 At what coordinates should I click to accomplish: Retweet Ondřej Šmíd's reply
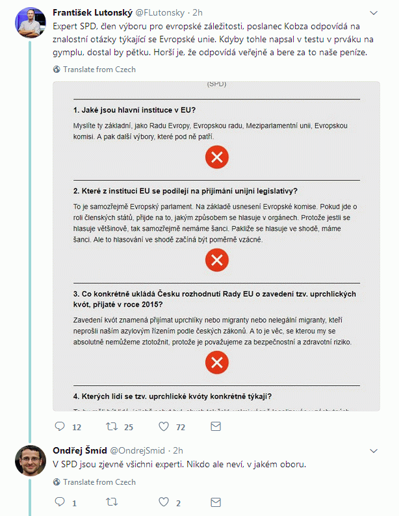(x=112, y=502)
